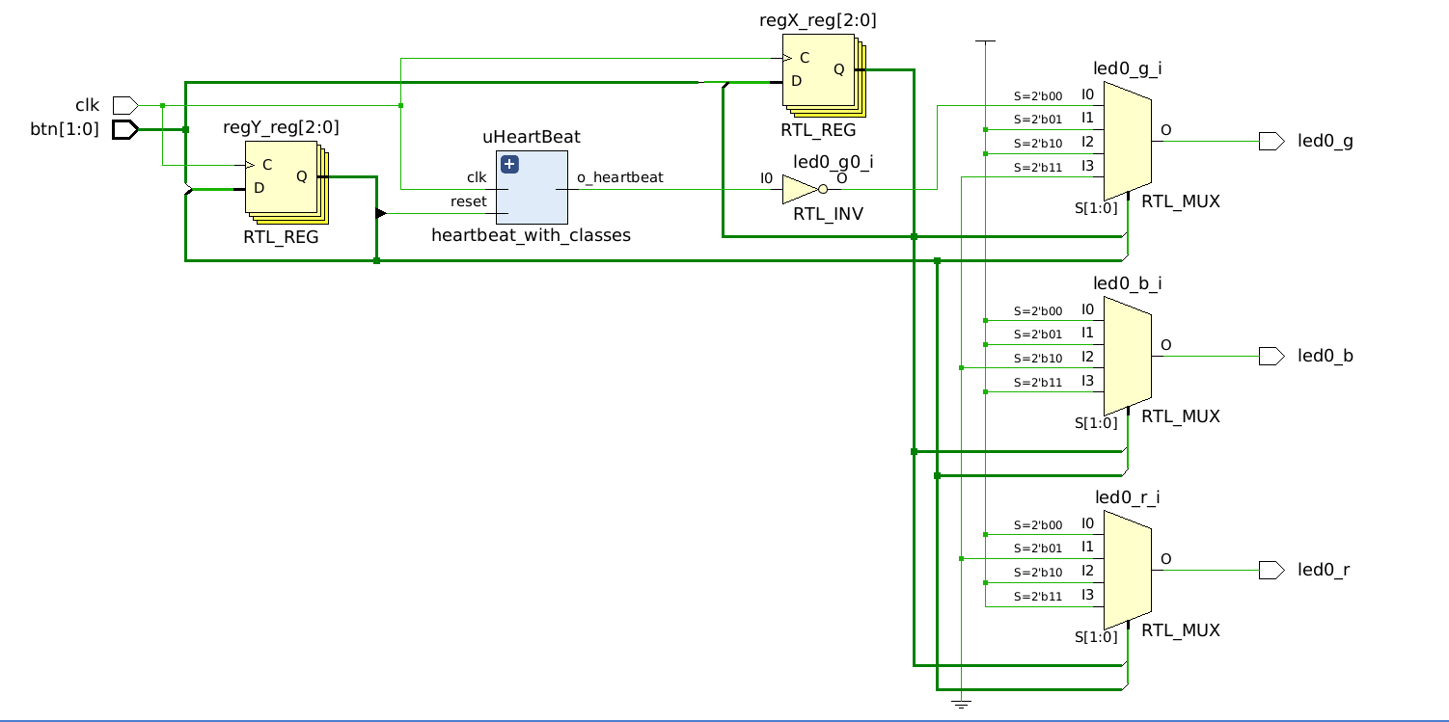Click S=2'b10 input label on led0_r_i
The width and height of the screenshot is (1449, 722).
click(1038, 573)
